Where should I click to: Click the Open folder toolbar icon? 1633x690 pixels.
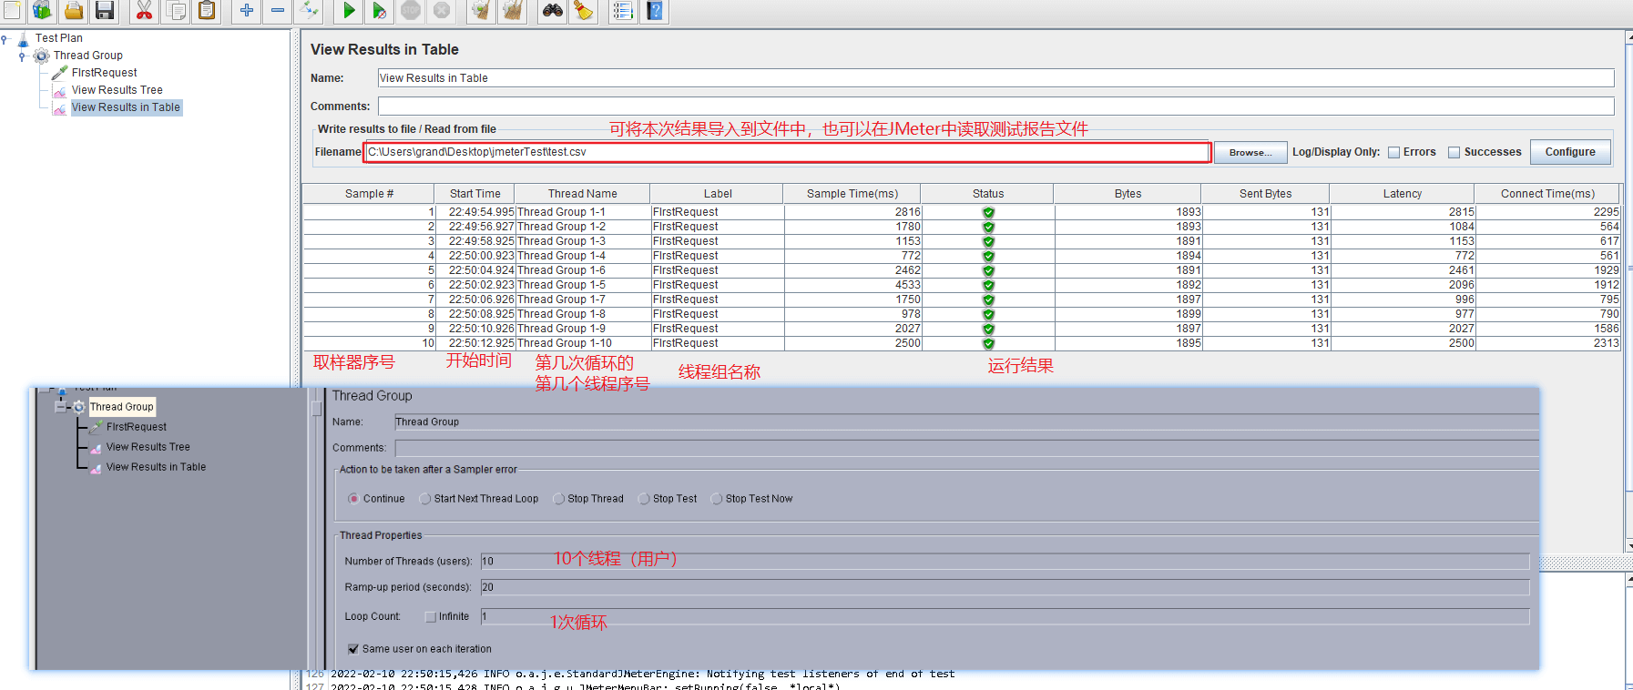point(74,10)
